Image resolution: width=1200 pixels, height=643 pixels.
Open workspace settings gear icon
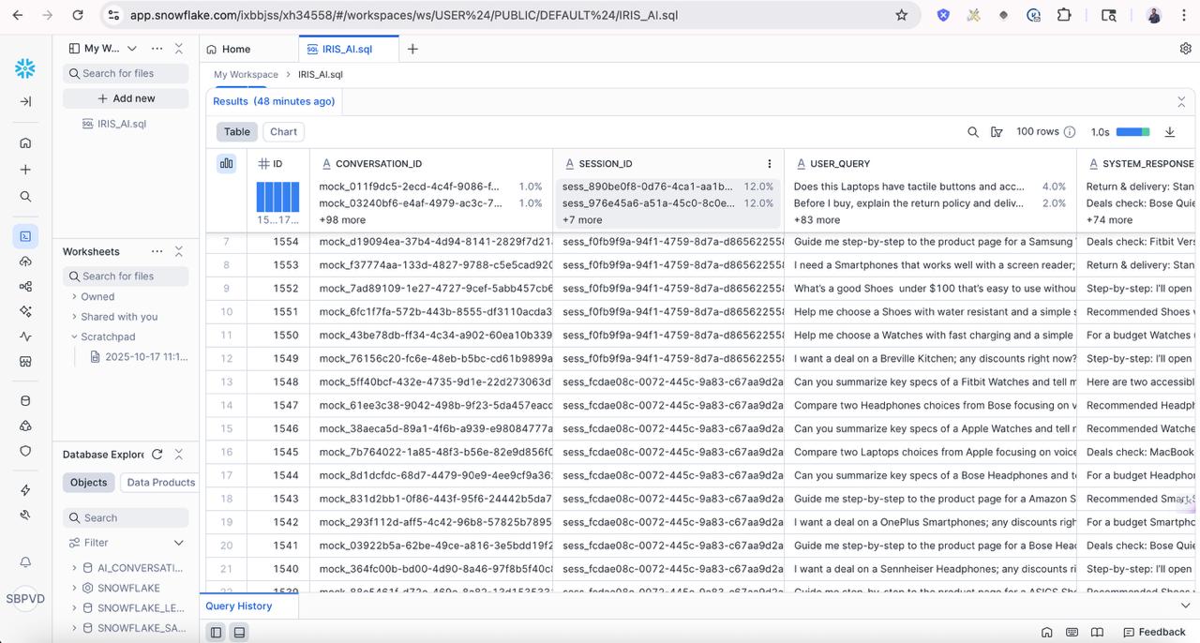pos(1185,49)
